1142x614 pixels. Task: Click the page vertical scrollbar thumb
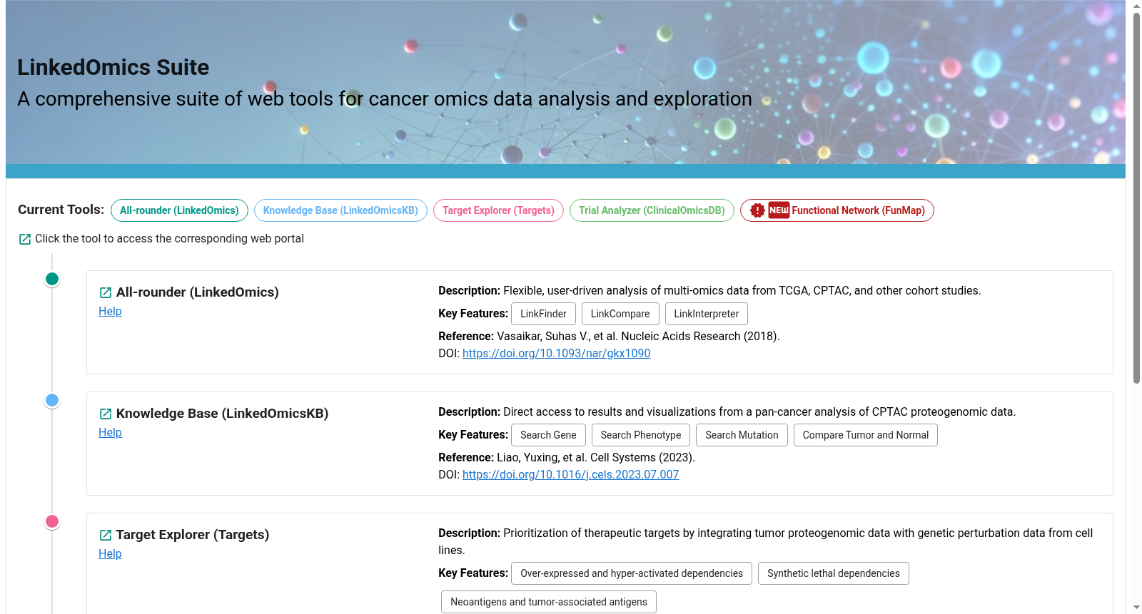pos(1136,198)
